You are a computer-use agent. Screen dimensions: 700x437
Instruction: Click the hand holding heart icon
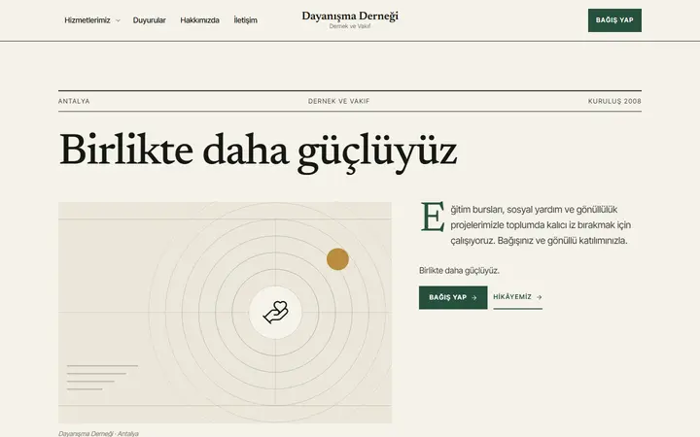[275, 312]
